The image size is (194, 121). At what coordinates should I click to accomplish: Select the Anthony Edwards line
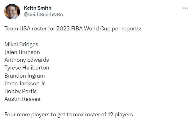(27, 60)
